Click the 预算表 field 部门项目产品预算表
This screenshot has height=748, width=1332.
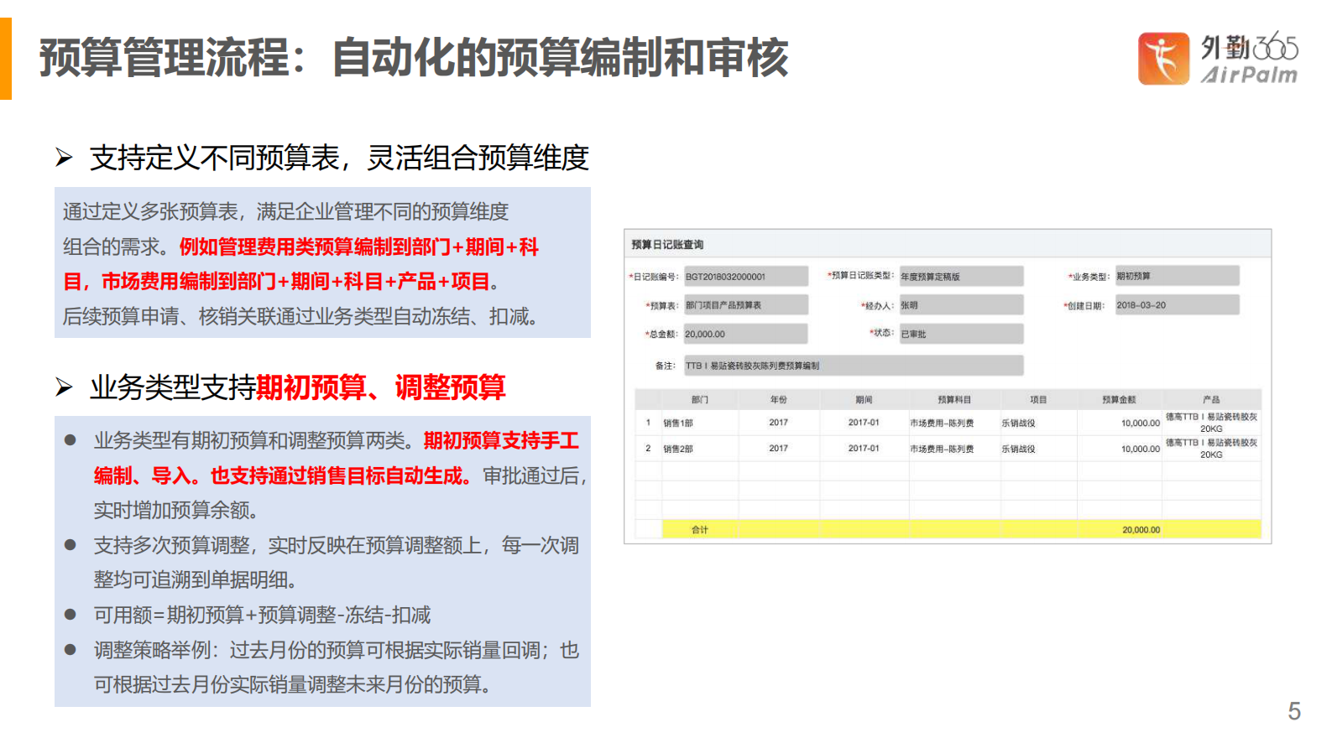[745, 305]
